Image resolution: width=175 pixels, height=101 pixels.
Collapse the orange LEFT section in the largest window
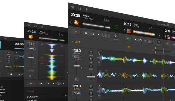click(72, 41)
